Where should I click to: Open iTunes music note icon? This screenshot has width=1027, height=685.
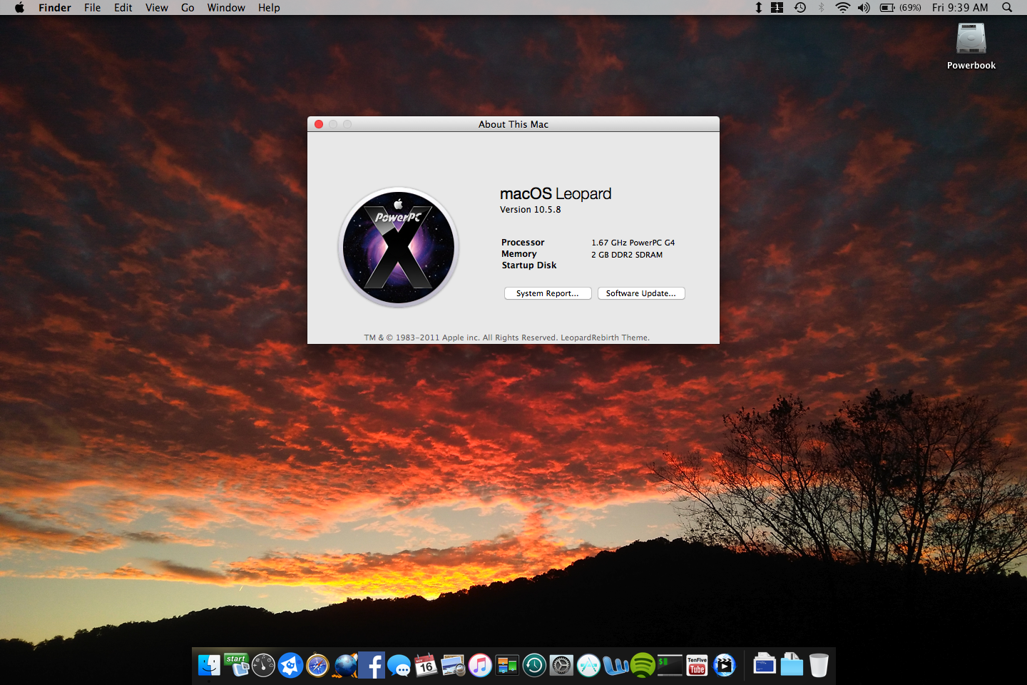click(x=480, y=665)
